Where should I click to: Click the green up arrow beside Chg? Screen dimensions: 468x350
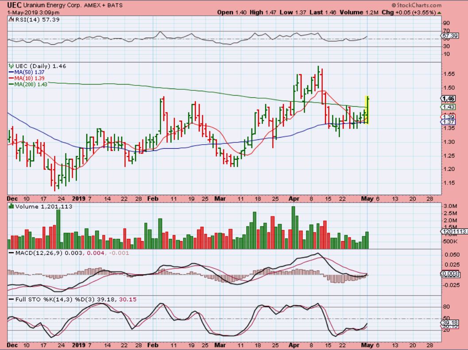[439, 12]
